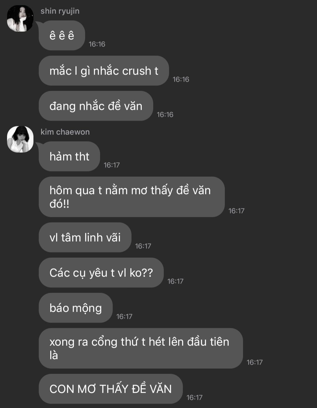Open shin ryujin's profile avatar
Screen dimensions: 317x408
point(20,18)
